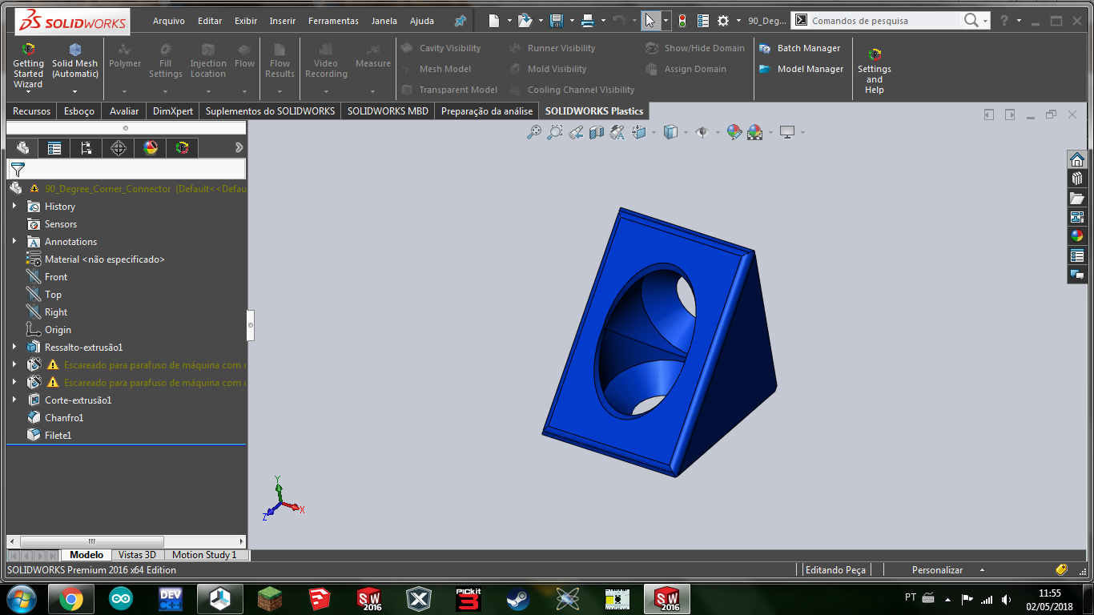Click the feature tree horizontal scrollbar
Image resolution: width=1094 pixels, height=615 pixels.
point(92,541)
